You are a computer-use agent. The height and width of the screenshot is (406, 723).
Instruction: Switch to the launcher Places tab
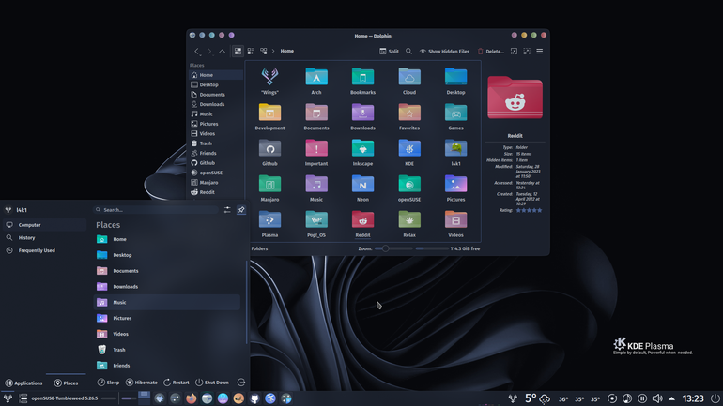coord(66,383)
